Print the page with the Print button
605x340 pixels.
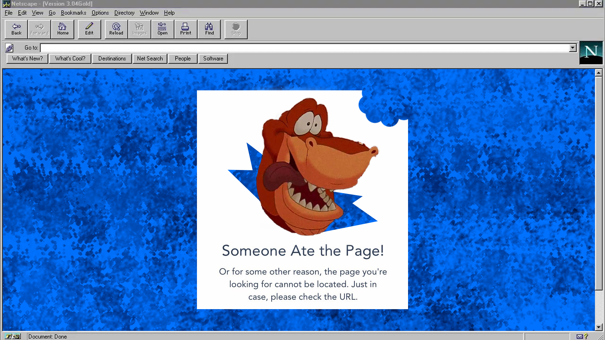coord(186,29)
